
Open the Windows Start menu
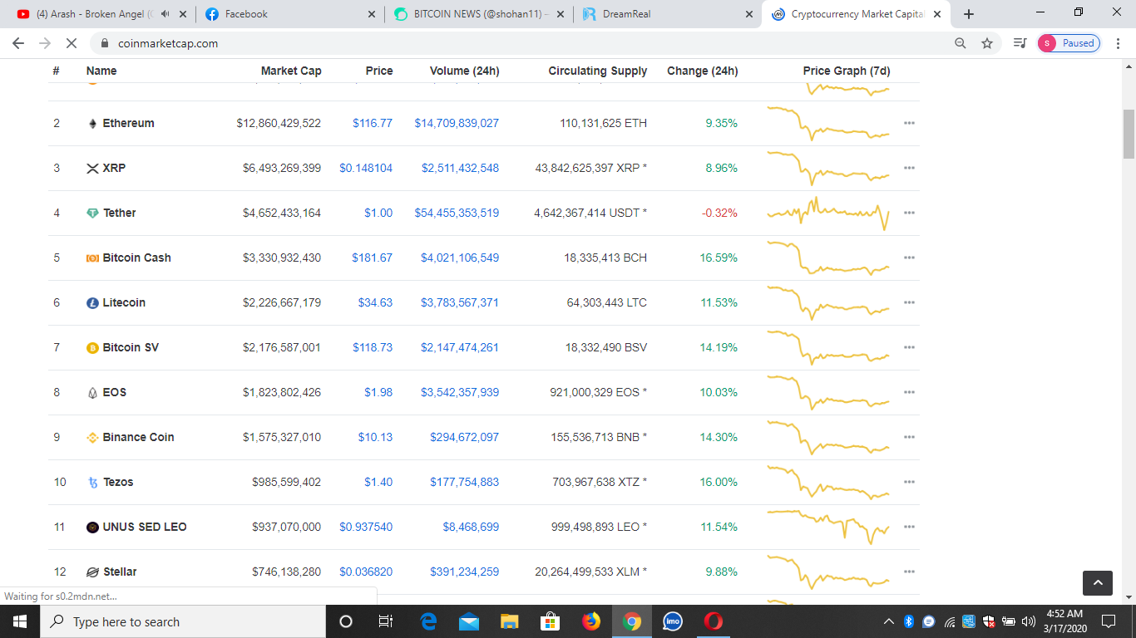20,621
